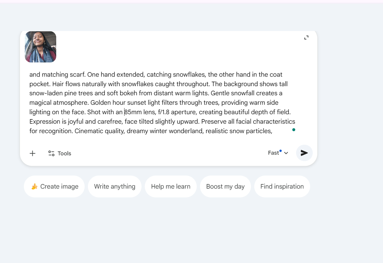
Task: Expand the chevron next to Fast
Action: (x=286, y=153)
